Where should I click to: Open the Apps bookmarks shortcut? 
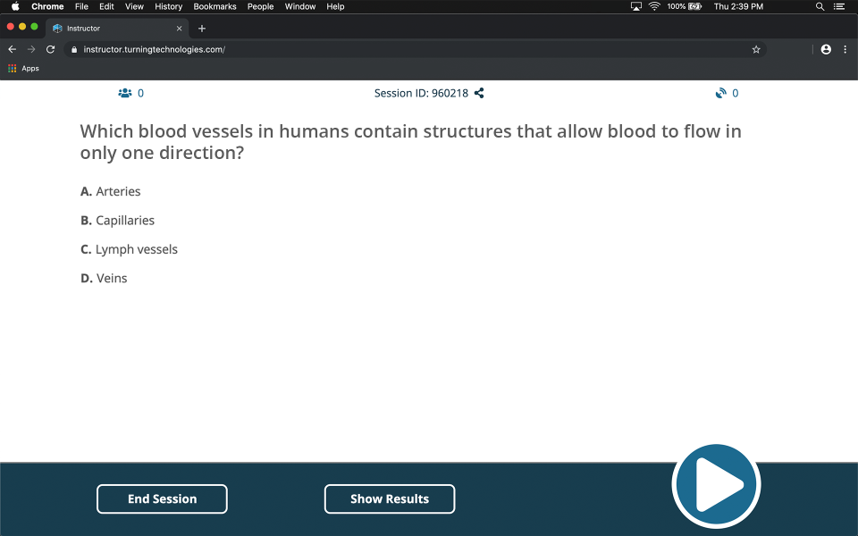point(23,69)
